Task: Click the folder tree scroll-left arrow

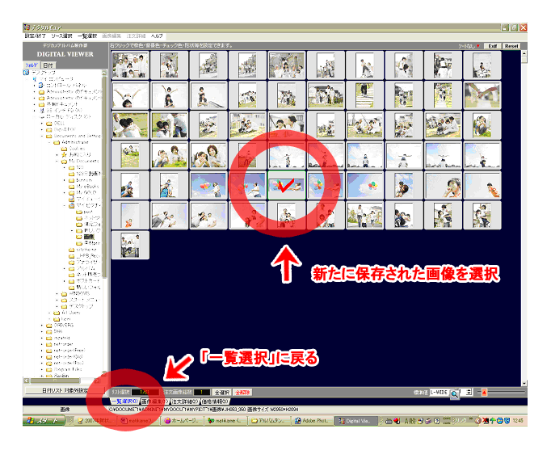Action: [x=27, y=381]
